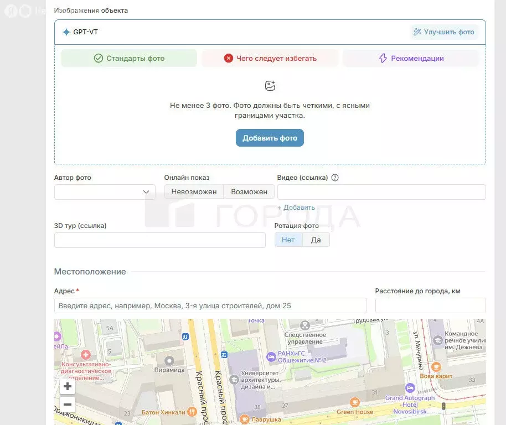
Task: Switch to Чего следует избегать tab
Action: pos(270,58)
